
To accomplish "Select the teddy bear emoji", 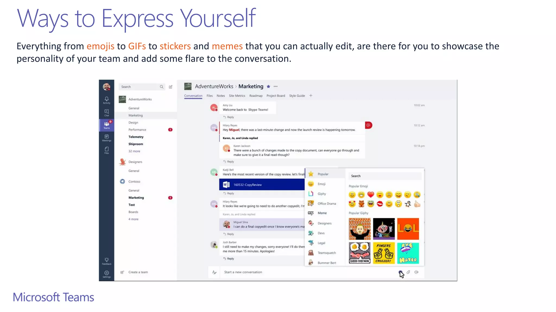I will (361, 204).
